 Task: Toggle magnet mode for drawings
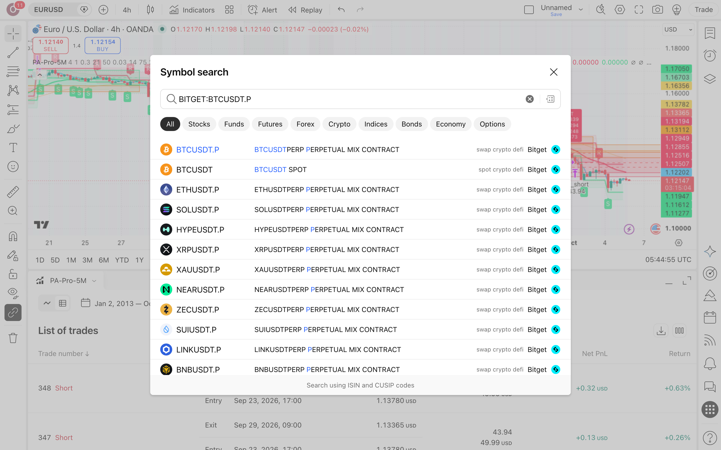[x=13, y=236]
